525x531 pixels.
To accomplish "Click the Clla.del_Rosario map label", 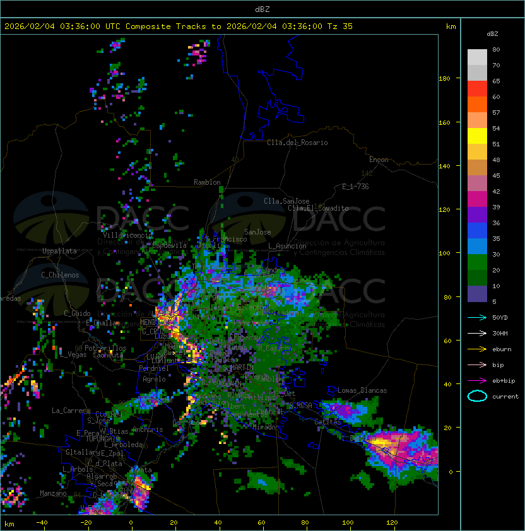I will pyautogui.click(x=297, y=143).
